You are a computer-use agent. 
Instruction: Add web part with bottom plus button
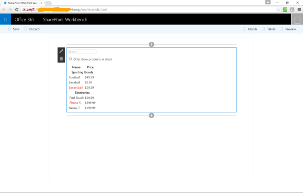tap(152, 116)
